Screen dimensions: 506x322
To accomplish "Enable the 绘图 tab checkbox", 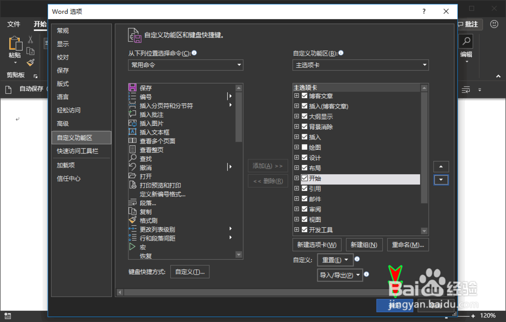I will (x=304, y=147).
